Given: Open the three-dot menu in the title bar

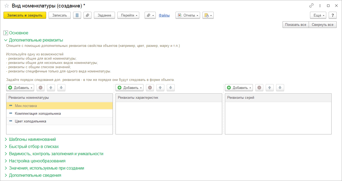Looking at the screenshot, I should click(x=320, y=6).
